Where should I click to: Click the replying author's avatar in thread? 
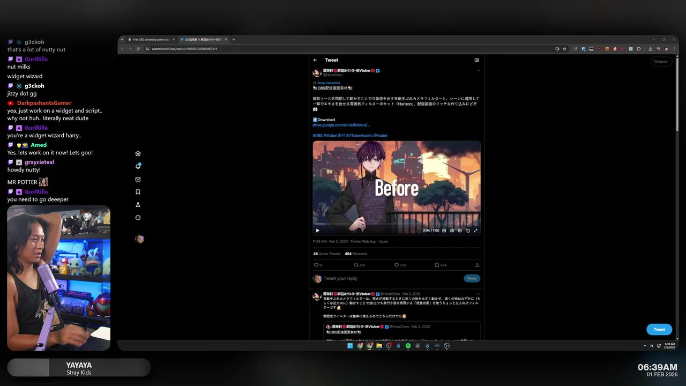[317, 296]
